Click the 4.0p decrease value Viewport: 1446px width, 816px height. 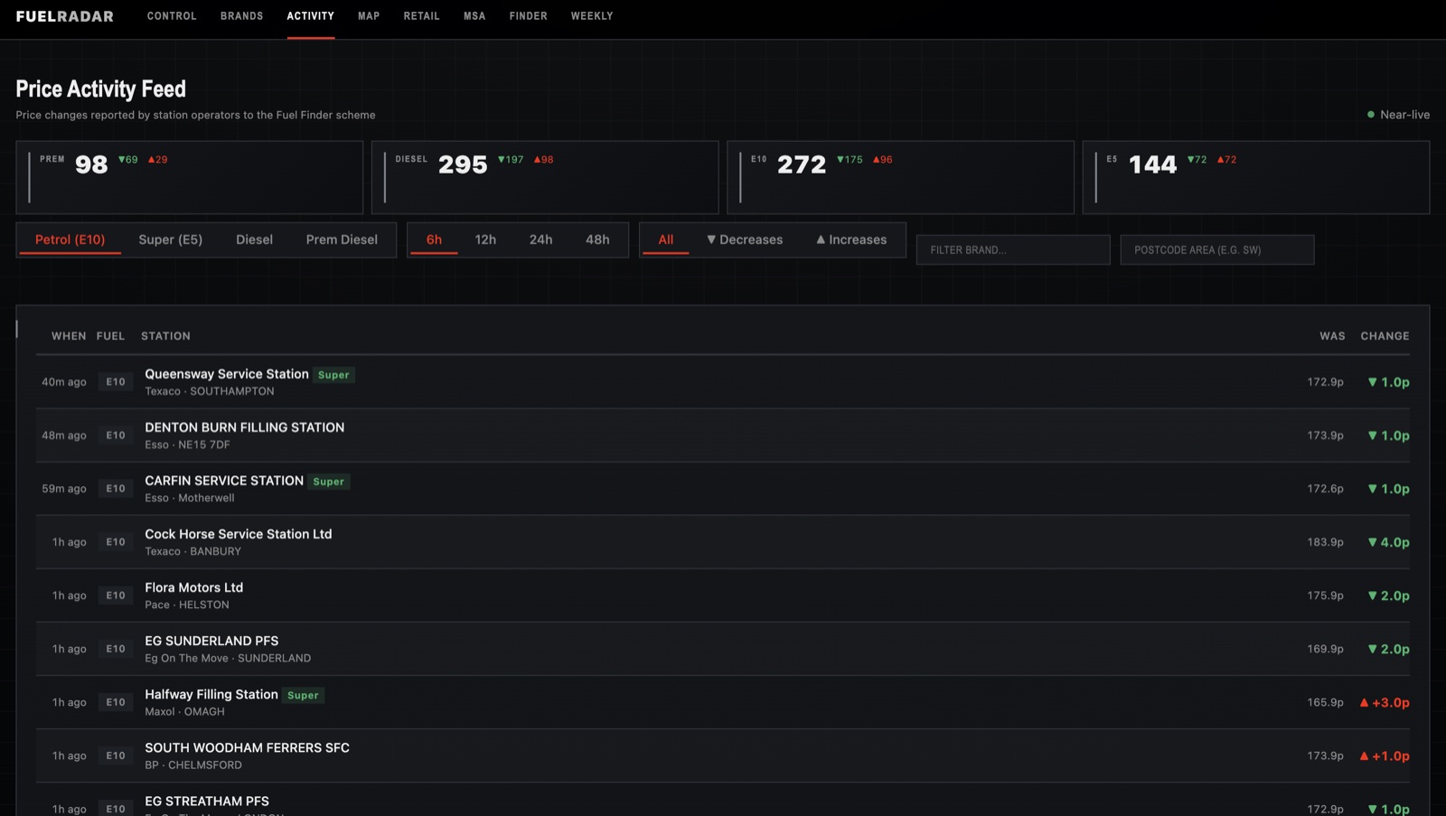[1389, 542]
